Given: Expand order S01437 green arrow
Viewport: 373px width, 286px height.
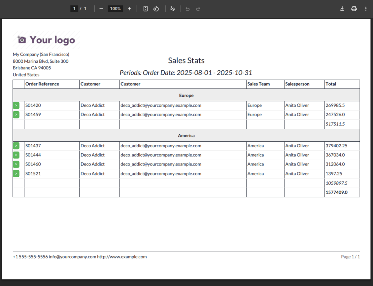Looking at the screenshot, I should 16,146.
